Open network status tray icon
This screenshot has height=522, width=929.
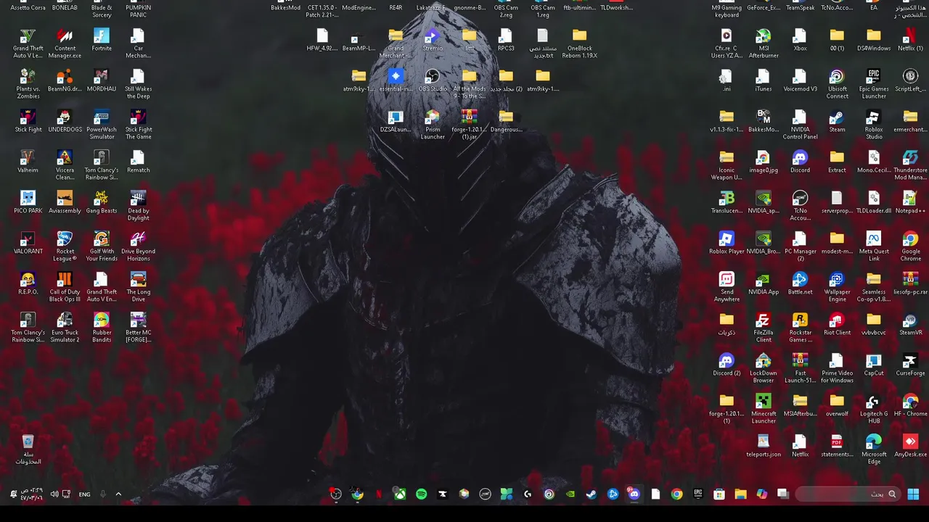tap(66, 494)
